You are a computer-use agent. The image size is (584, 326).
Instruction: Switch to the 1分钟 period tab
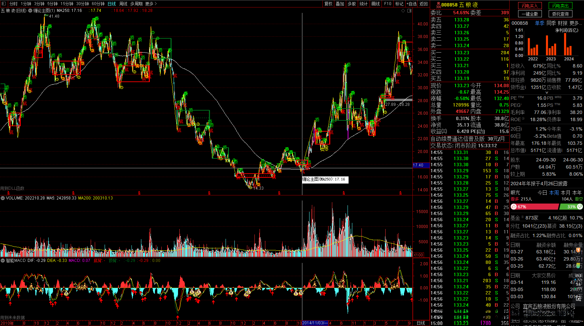pyautogui.click(x=26, y=4)
